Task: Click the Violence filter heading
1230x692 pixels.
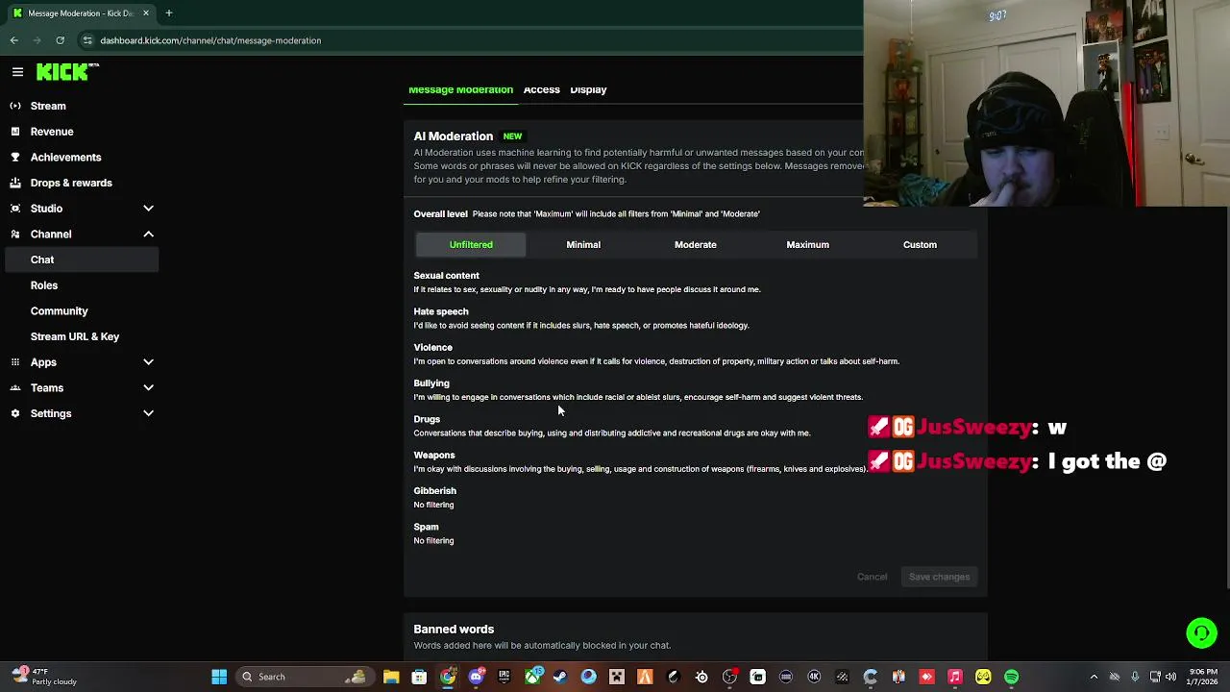Action: (432, 347)
